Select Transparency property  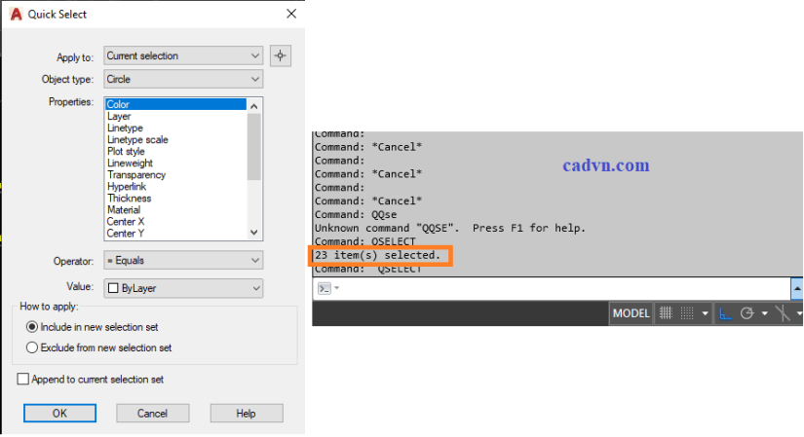click(x=175, y=174)
